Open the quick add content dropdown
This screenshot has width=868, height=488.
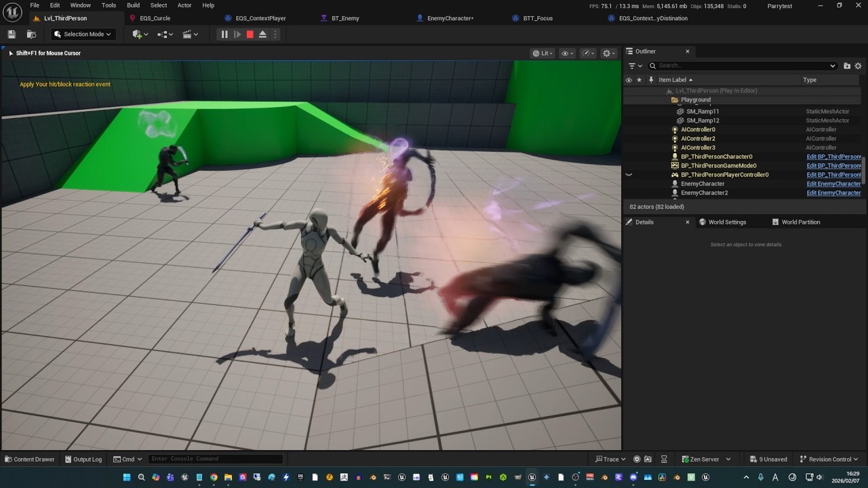coord(141,34)
